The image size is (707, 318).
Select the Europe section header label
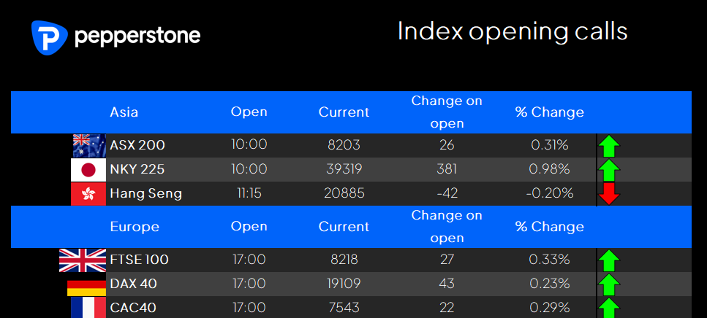(x=135, y=227)
